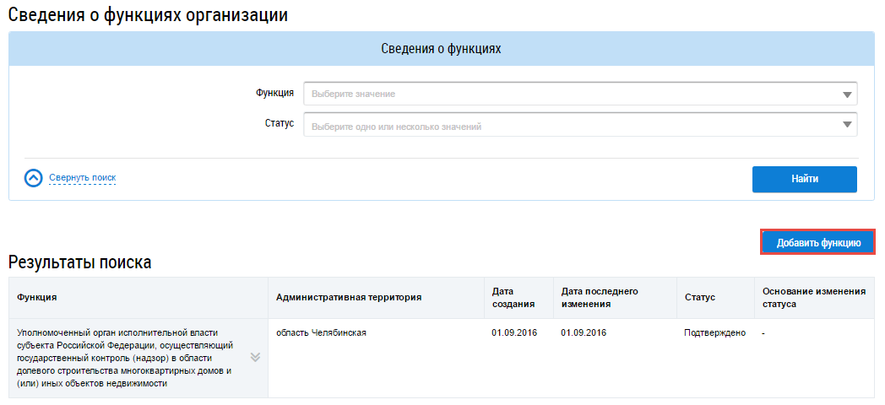This screenshot has width=885, height=405.
Task: Click the Дата создания column header
Action: point(508,298)
